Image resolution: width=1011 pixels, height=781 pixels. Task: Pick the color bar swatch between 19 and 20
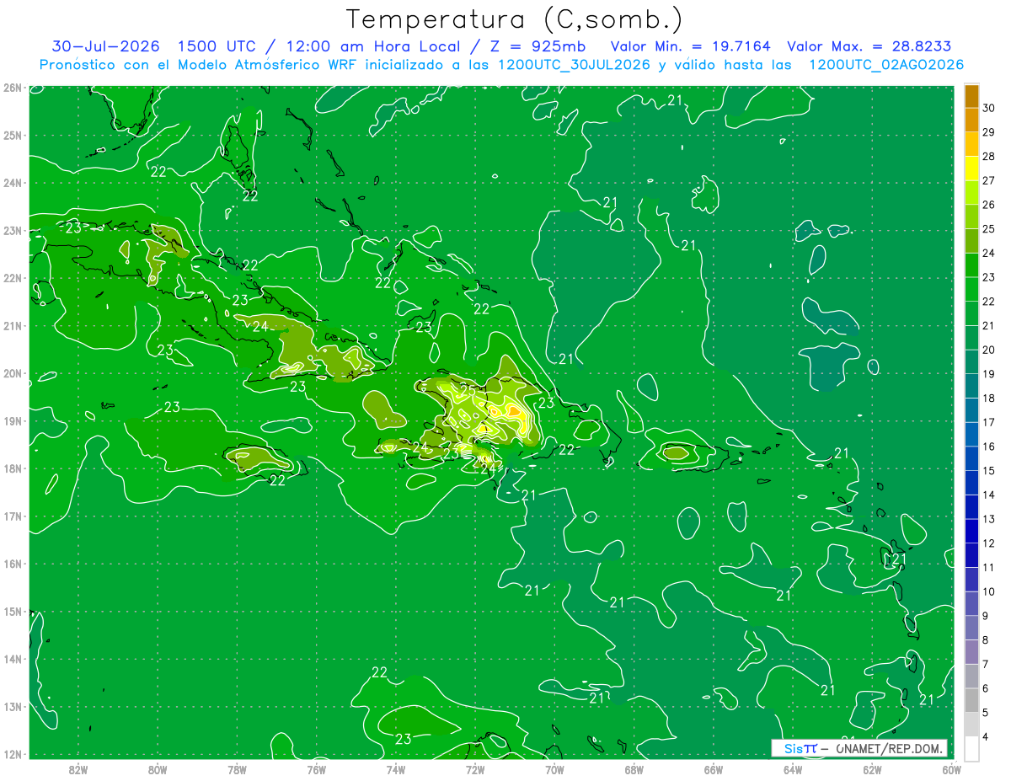pos(971,362)
